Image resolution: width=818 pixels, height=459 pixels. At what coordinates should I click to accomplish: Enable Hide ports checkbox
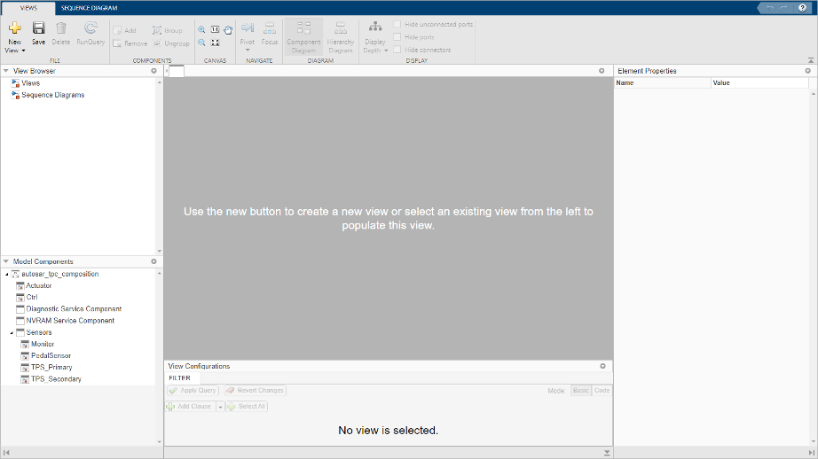[397, 37]
